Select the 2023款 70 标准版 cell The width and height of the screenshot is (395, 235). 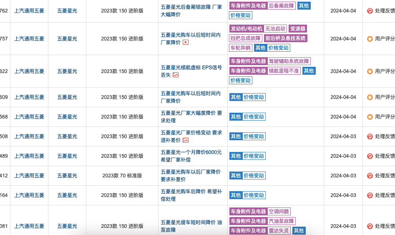click(x=122, y=176)
